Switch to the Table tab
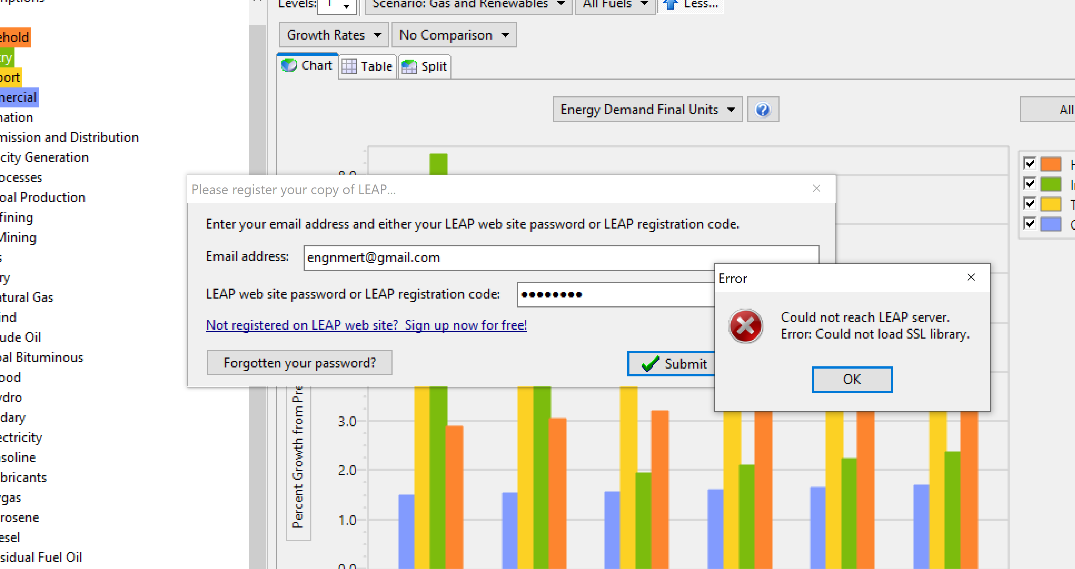The width and height of the screenshot is (1075, 569). tap(367, 66)
